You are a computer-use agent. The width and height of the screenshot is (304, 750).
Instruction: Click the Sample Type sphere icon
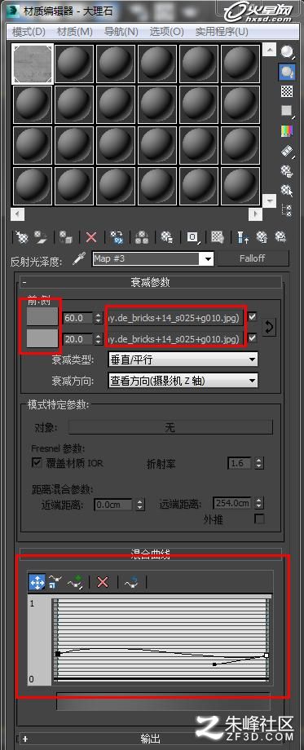(x=287, y=51)
